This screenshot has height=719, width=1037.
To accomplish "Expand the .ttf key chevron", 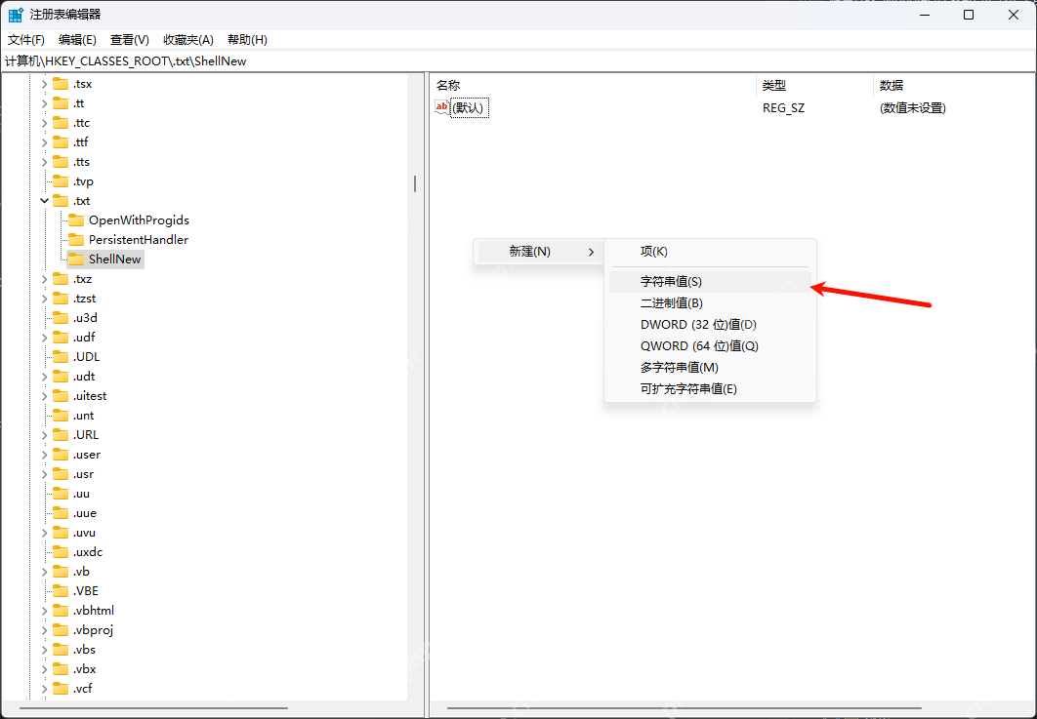I will pos(44,142).
